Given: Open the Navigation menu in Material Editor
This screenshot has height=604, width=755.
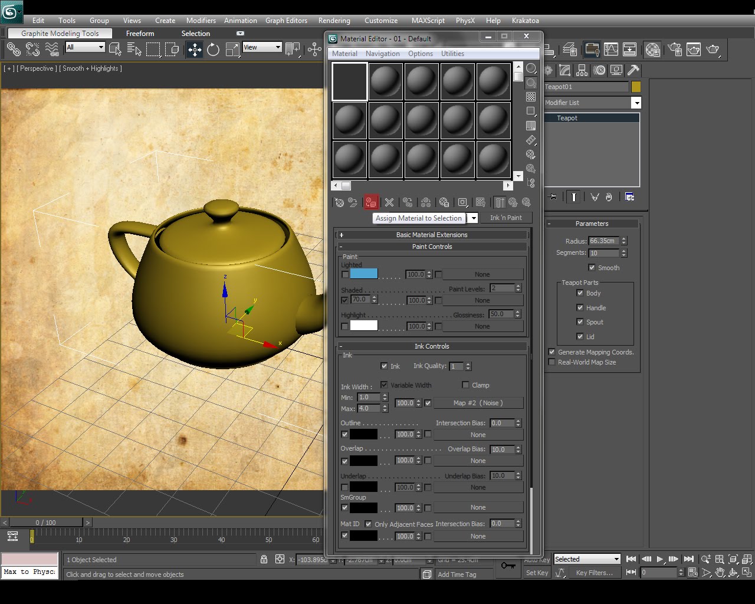Looking at the screenshot, I should pos(383,53).
